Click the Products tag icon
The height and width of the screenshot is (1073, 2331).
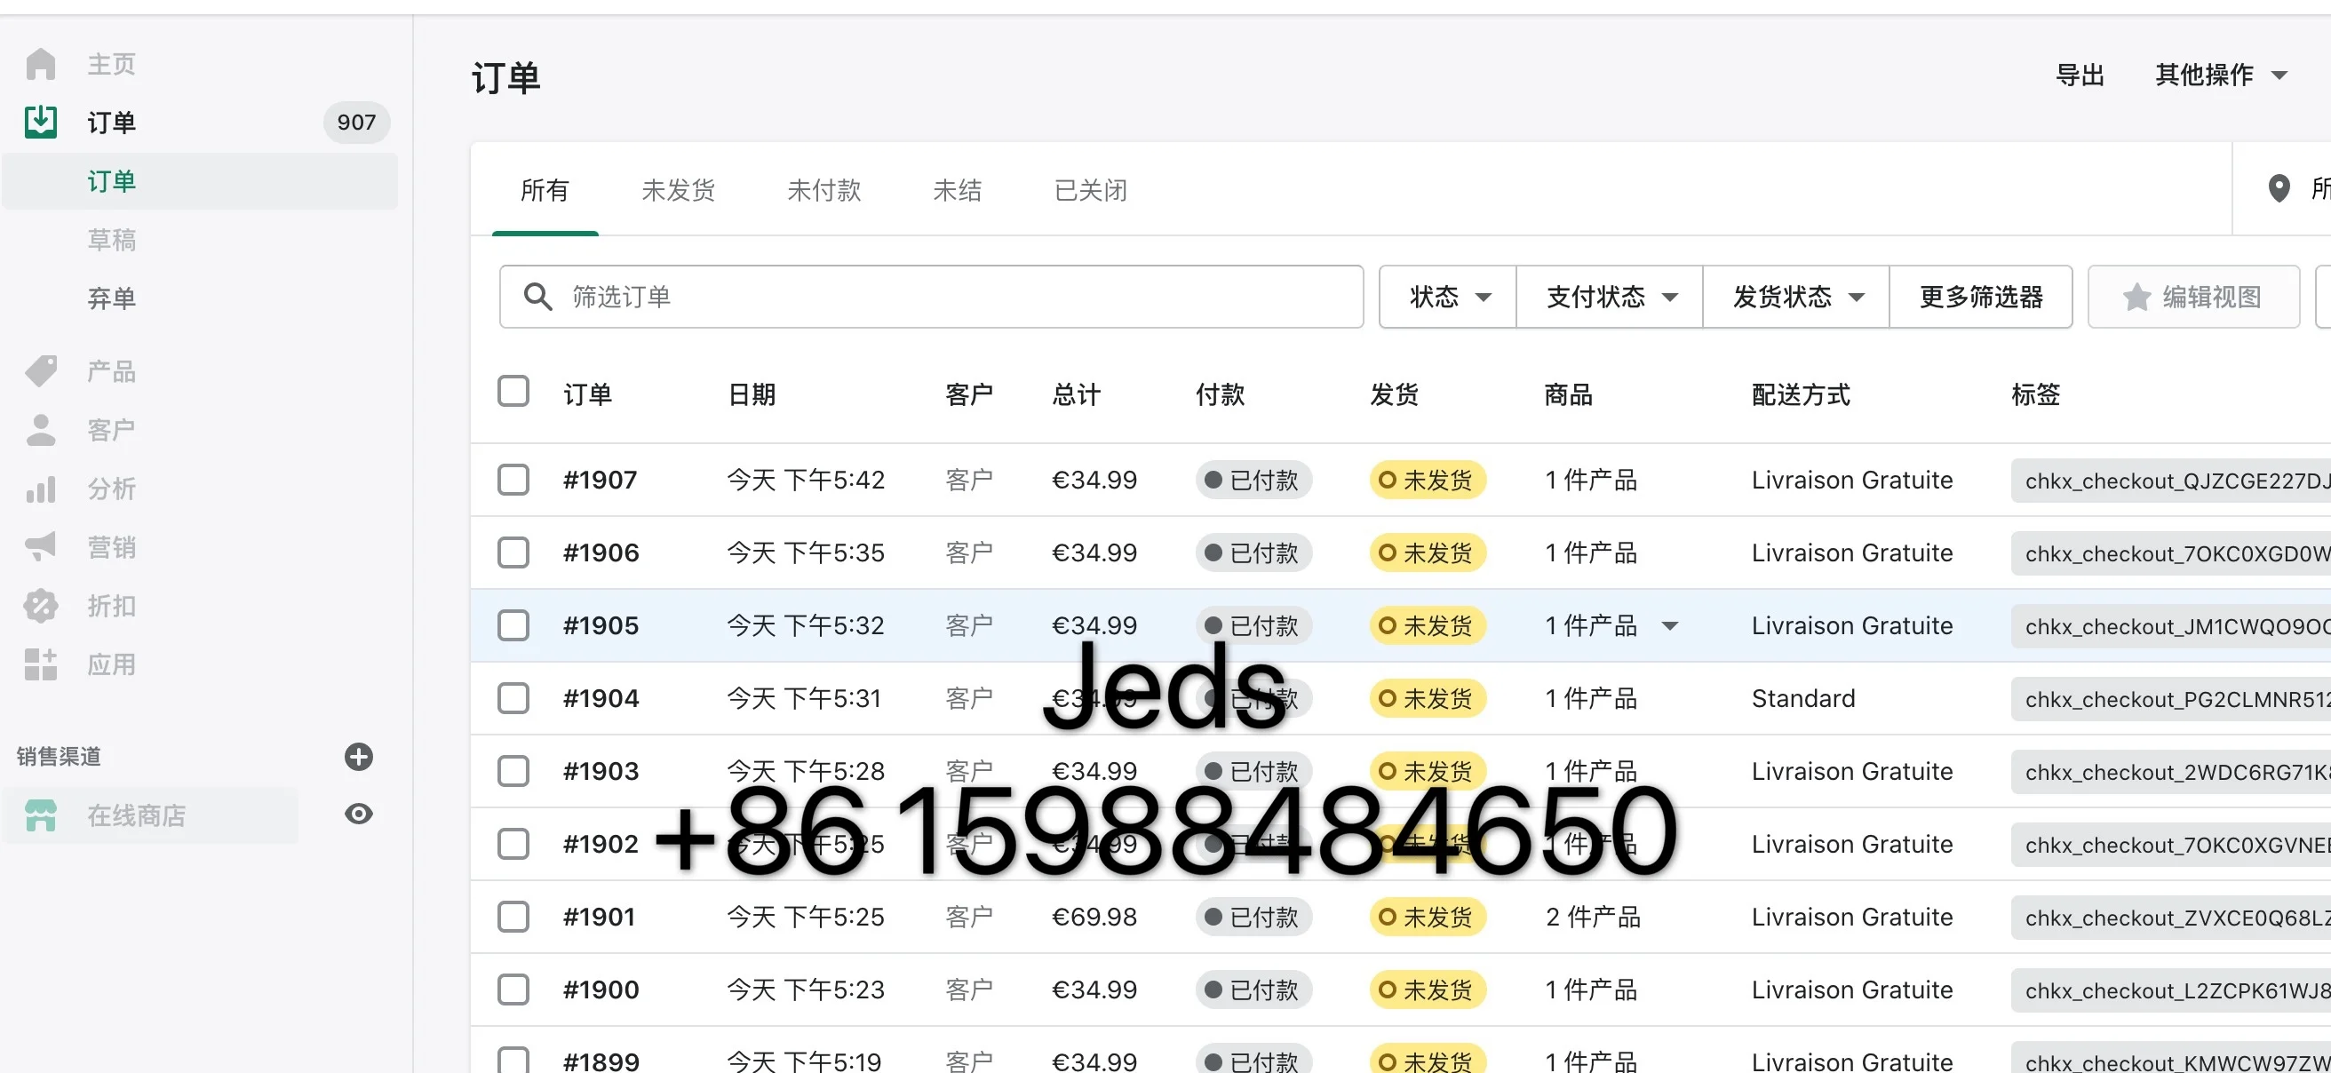41,371
